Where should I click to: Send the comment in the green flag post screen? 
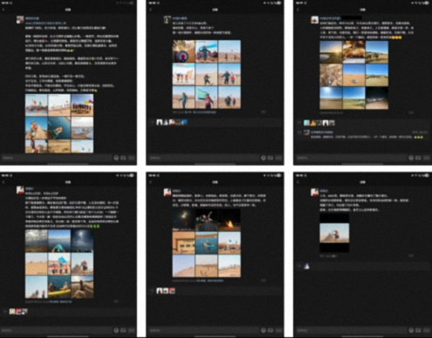(278, 158)
